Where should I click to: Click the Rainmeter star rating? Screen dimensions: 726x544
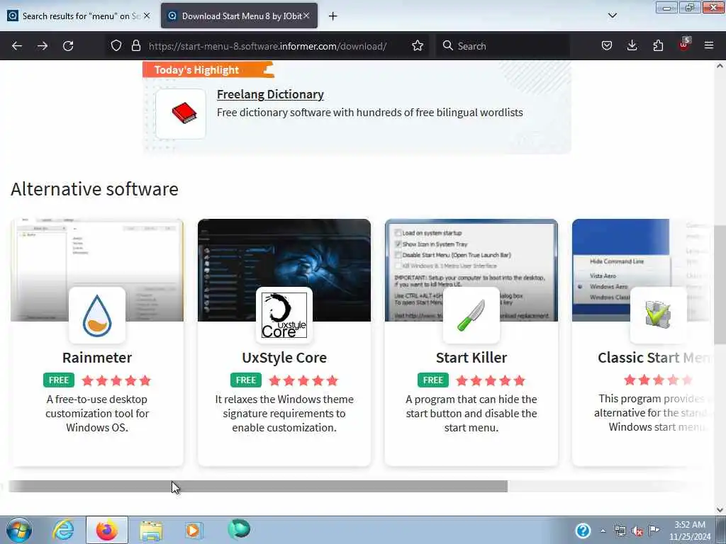click(116, 380)
